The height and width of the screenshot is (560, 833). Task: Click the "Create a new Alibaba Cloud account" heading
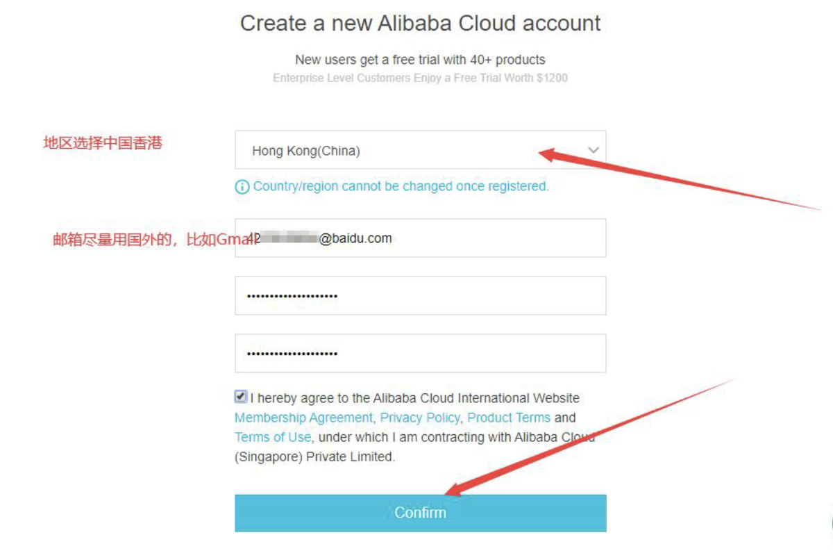point(420,24)
